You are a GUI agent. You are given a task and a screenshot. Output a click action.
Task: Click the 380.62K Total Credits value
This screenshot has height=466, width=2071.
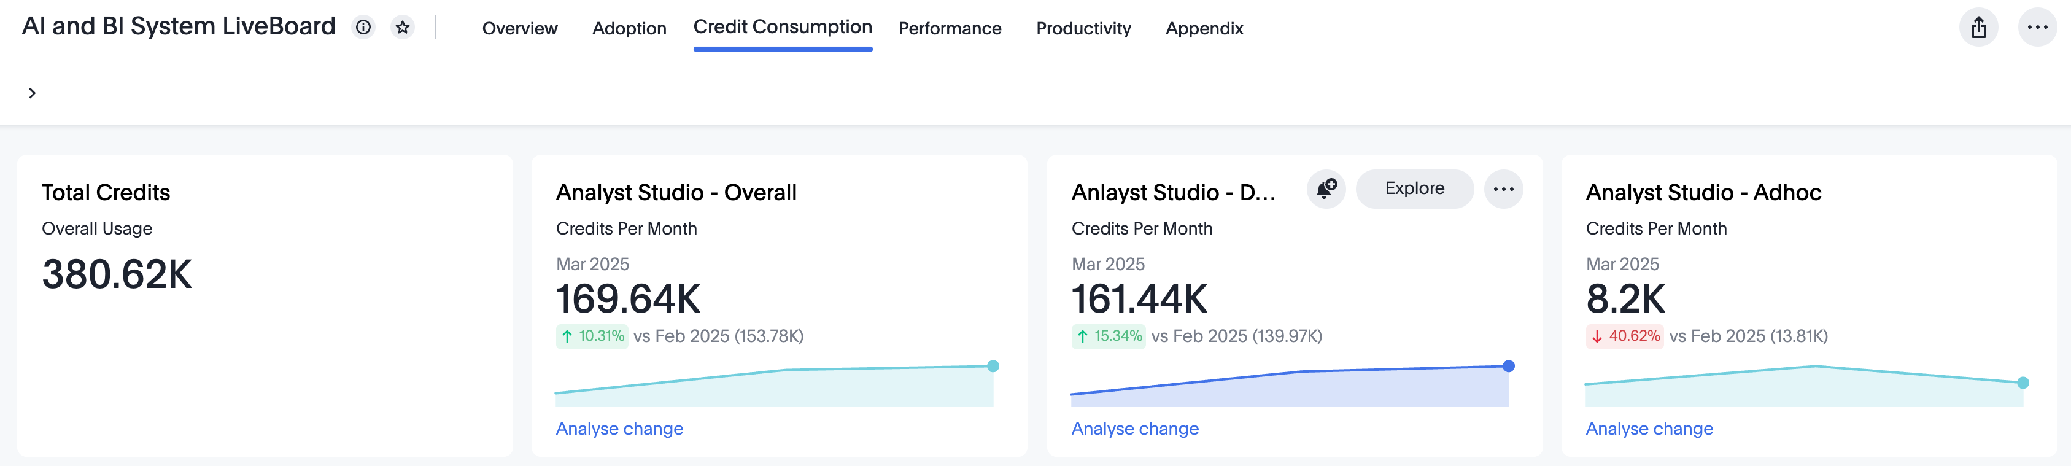(x=117, y=274)
